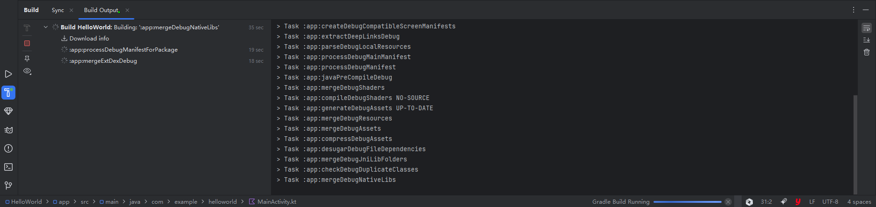
Task: Switch to the Sync tab
Action: coord(58,10)
